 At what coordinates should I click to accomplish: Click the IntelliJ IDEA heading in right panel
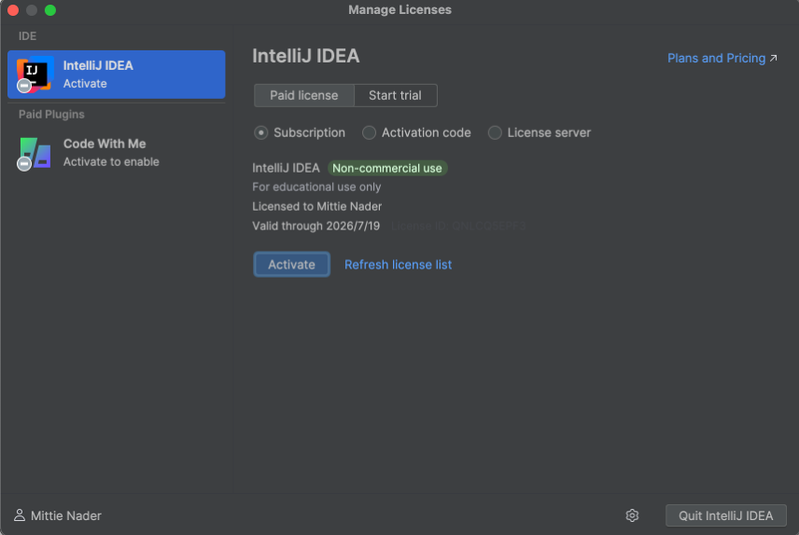(306, 56)
